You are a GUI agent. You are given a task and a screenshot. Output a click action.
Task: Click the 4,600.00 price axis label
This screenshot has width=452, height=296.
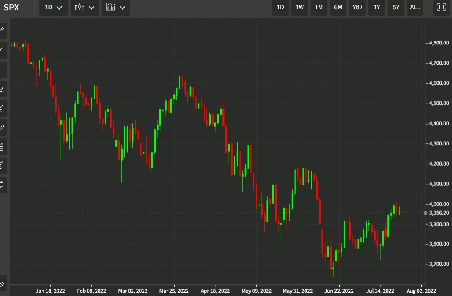pos(439,83)
